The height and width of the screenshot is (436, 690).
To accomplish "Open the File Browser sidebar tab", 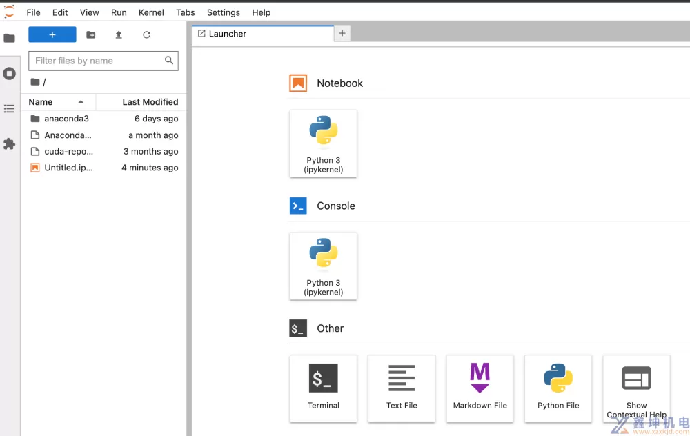I will pos(9,38).
